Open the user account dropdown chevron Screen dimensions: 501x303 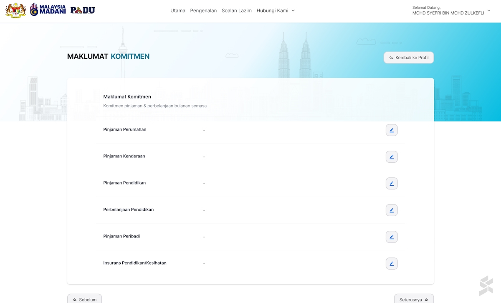point(489,11)
